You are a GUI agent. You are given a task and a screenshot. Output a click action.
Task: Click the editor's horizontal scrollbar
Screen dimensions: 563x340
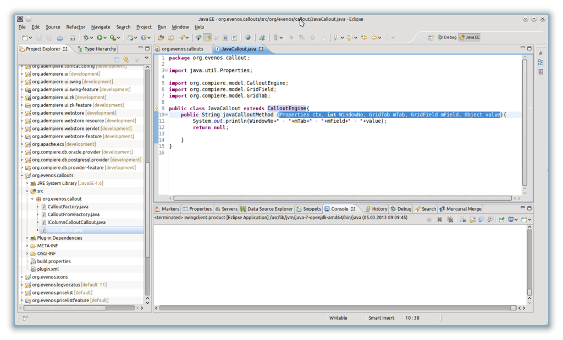pyautogui.click(x=341, y=199)
